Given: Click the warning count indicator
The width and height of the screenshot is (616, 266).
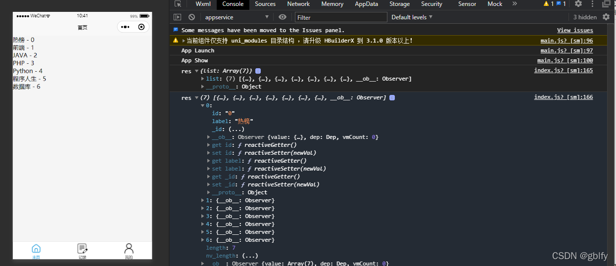Looking at the screenshot, I should pyautogui.click(x=548, y=4).
